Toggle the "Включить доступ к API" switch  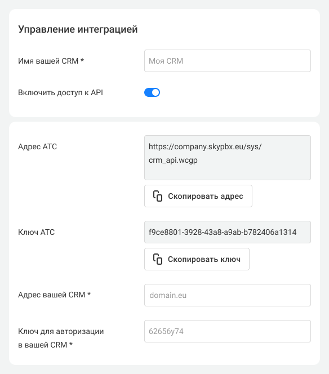pyautogui.click(x=152, y=92)
